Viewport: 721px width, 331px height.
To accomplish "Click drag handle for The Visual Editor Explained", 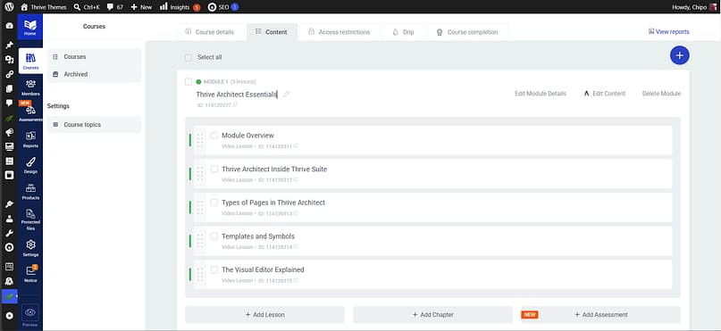I will coord(200,274).
